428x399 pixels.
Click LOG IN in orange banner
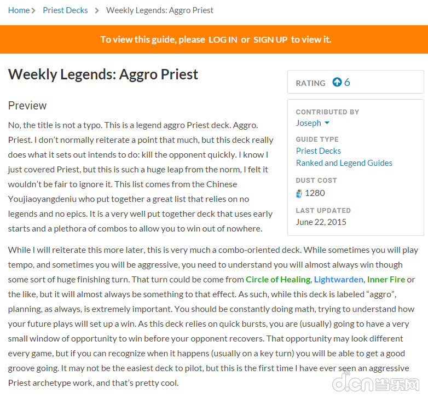[223, 39]
